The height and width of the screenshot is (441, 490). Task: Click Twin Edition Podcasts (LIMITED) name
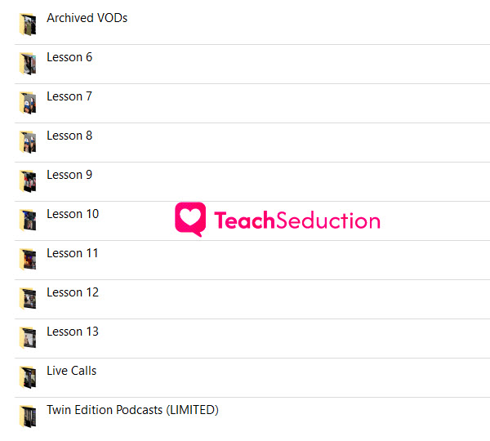[x=132, y=410]
